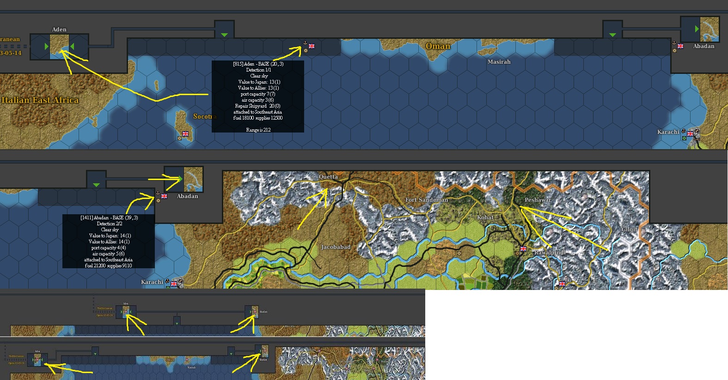Click 'Detection 2/2' in Abadan tooltip
728x380 pixels.
pos(109,223)
